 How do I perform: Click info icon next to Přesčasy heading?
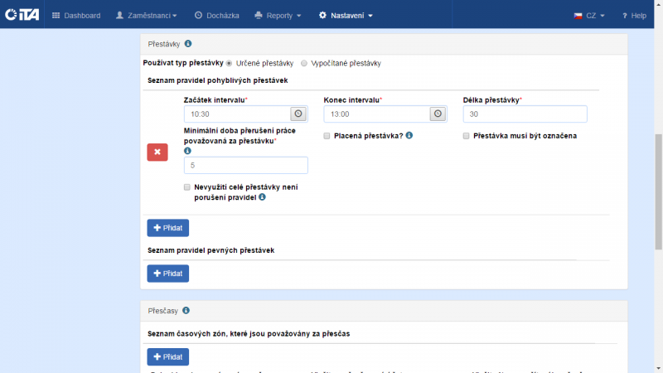pos(186,311)
